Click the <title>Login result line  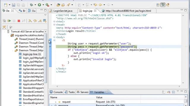pyautogui.click(x=76, y=31)
